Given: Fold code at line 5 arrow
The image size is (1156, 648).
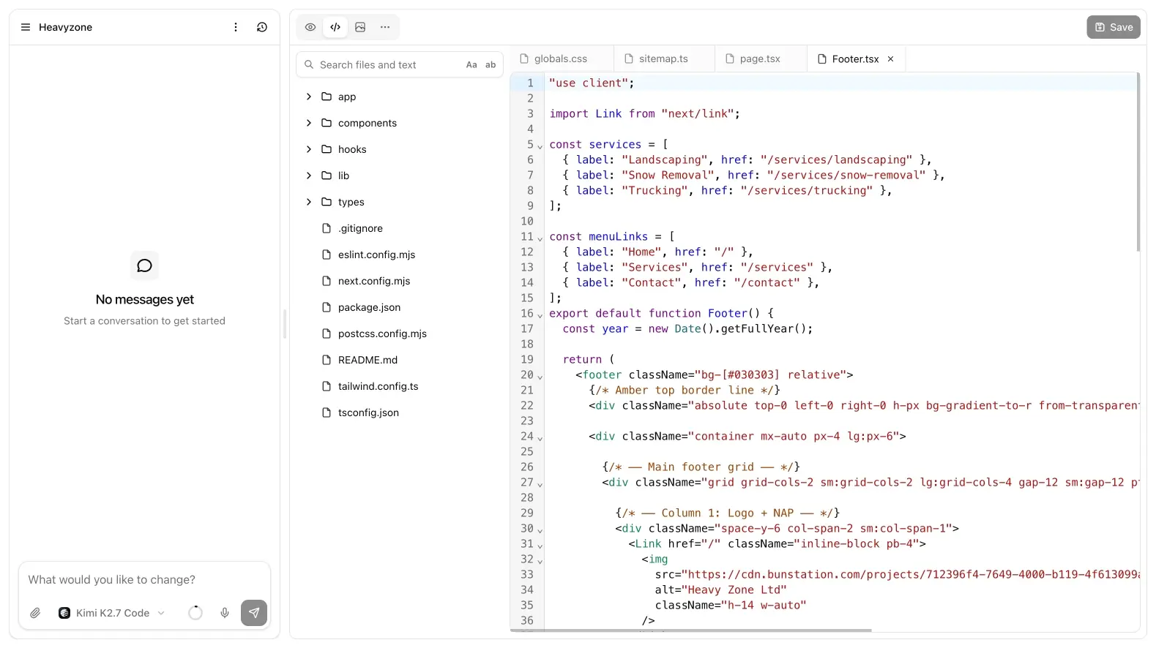Looking at the screenshot, I should click(540, 146).
